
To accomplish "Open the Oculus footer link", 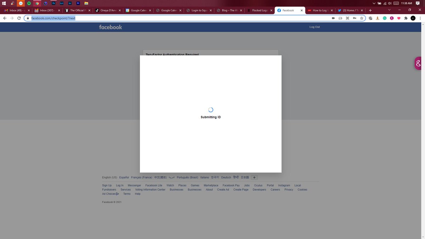I will click(258, 186).
